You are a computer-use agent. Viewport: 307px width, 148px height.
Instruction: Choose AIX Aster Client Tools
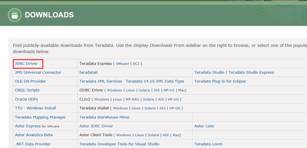(166, 135)
